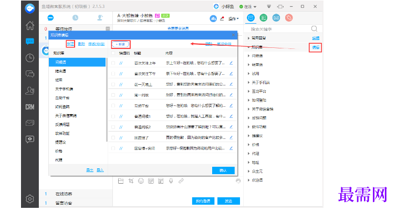Viewport: 397px width, 211px height.
Task: Switch to the blue chat reply tab on the right
Action: coord(250,18)
